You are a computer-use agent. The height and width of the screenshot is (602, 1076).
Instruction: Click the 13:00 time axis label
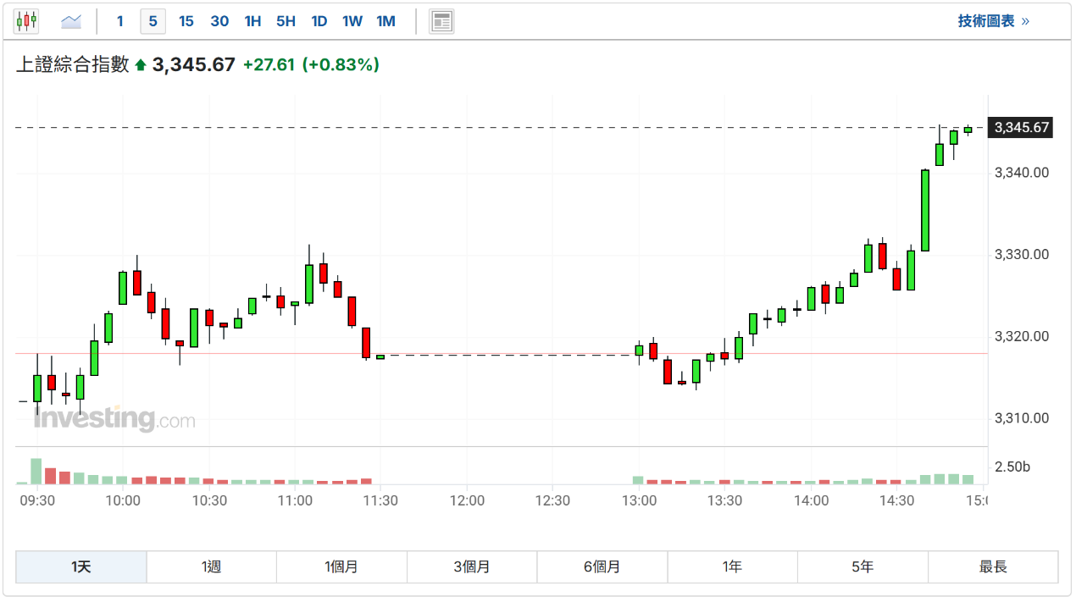(639, 501)
